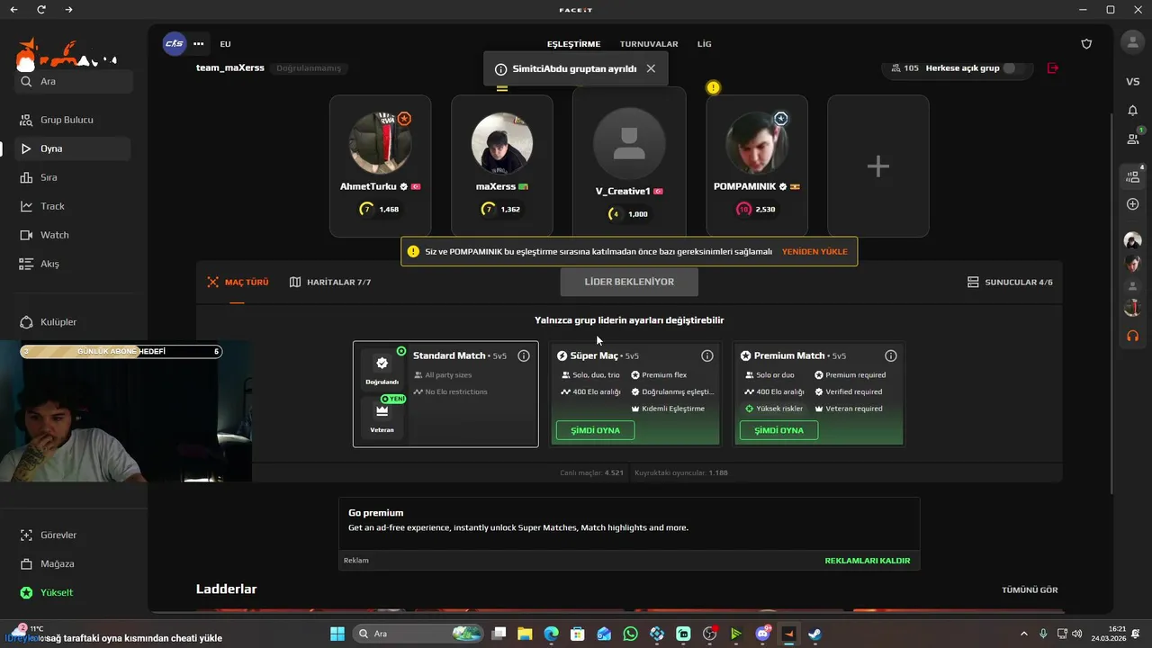The height and width of the screenshot is (648, 1152).
Task: Open the SUNUCULAR 4/6 tab
Action: [1010, 282]
